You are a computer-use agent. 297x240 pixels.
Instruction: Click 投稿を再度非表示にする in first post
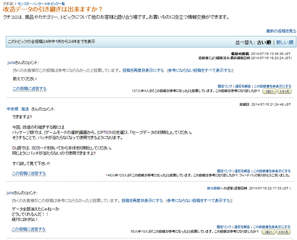click(x=144, y=70)
